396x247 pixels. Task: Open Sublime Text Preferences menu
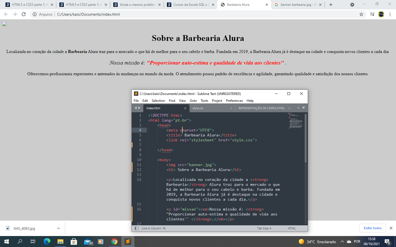[234, 101]
